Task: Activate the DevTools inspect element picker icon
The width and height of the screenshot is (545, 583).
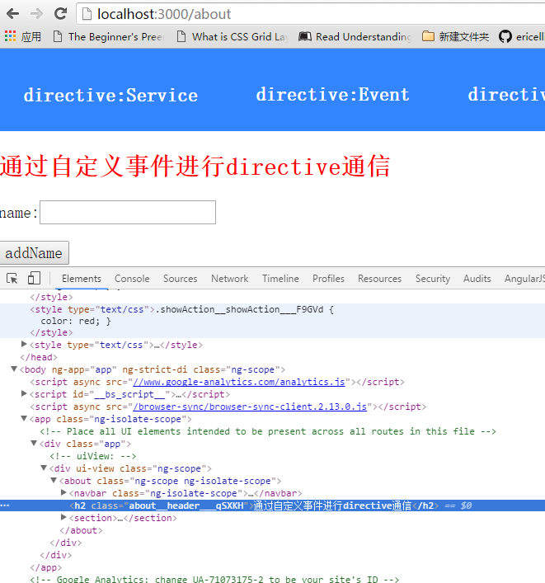Action: (12, 278)
